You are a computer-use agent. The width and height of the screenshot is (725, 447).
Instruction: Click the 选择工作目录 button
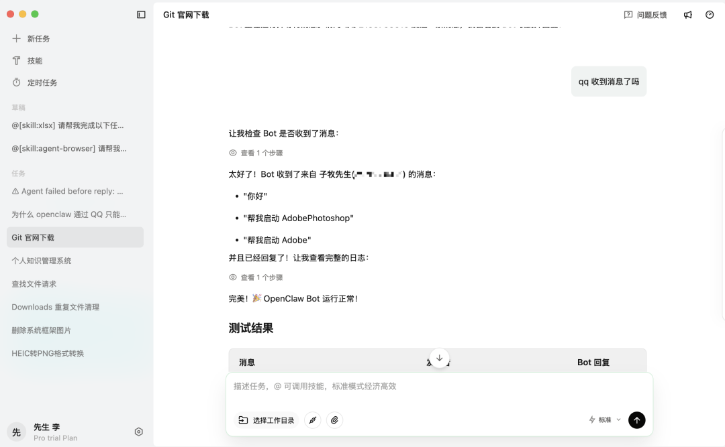(x=267, y=420)
